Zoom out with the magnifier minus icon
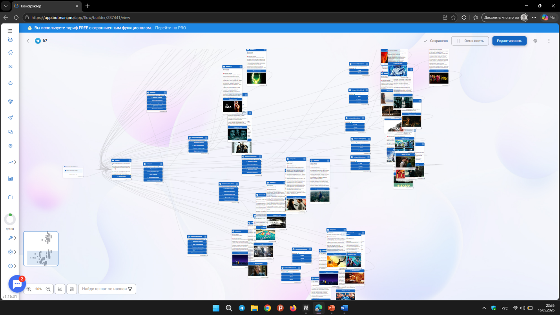The height and width of the screenshot is (315, 560). [48, 289]
